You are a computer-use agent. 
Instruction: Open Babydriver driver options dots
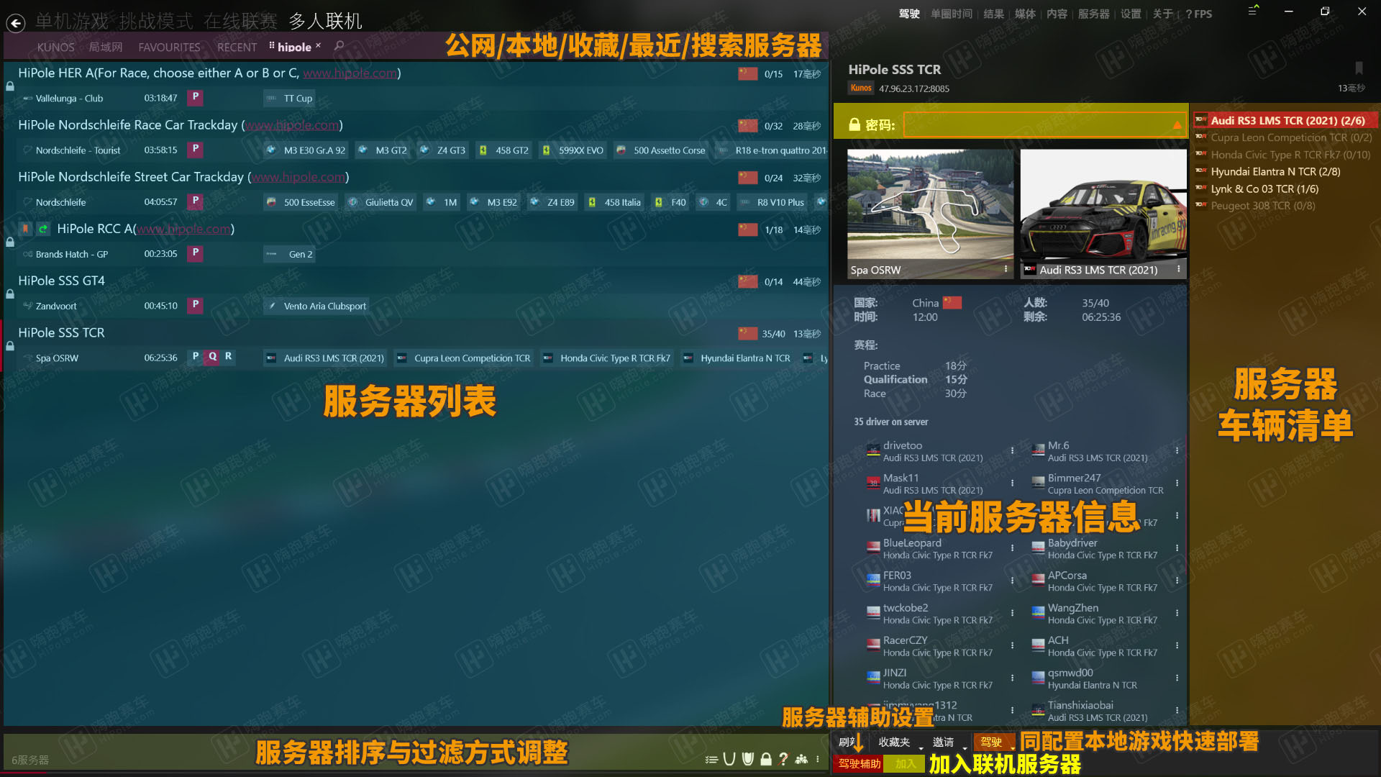(x=1177, y=548)
